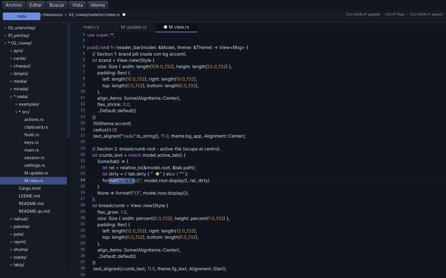Expand the 01_yachay folder
The width and height of the screenshot is (446, 278).
point(33,35)
